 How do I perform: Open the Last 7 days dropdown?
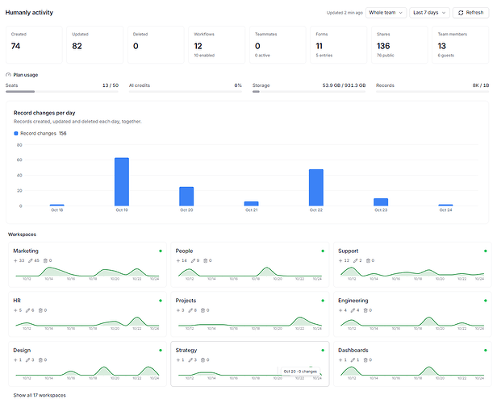point(429,13)
